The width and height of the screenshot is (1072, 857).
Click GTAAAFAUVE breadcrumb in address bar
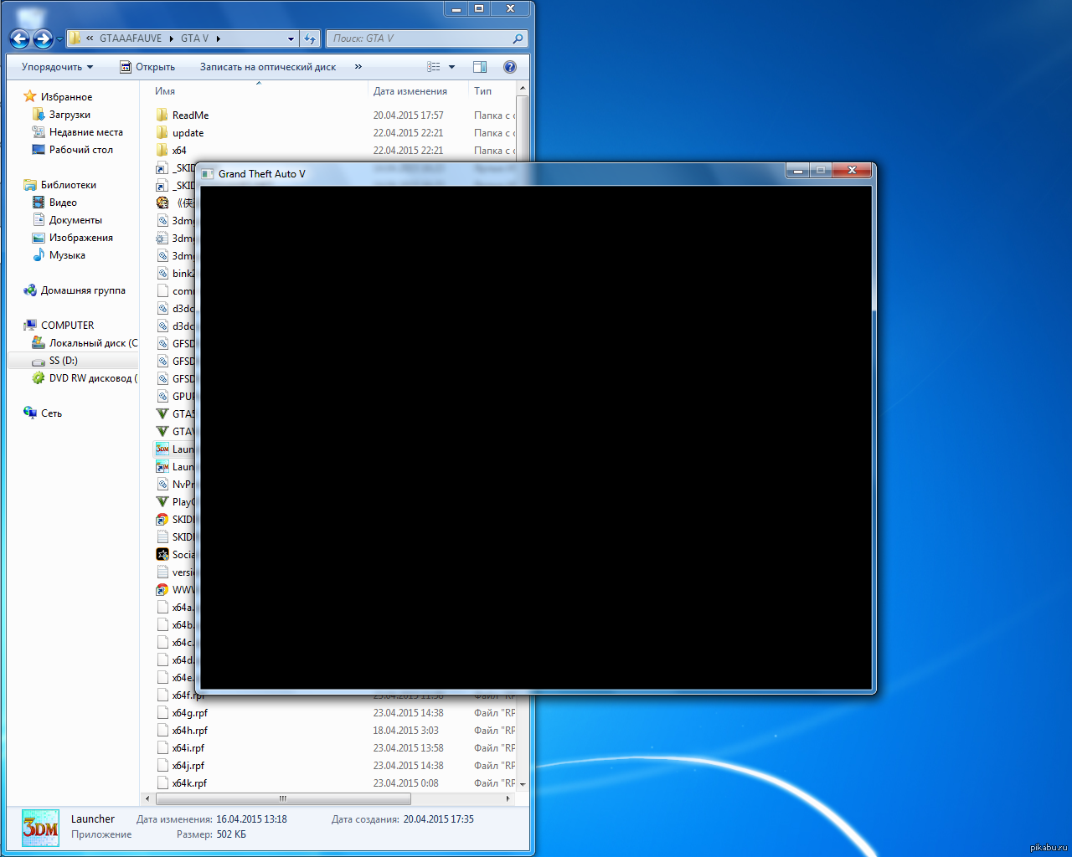pyautogui.click(x=131, y=38)
